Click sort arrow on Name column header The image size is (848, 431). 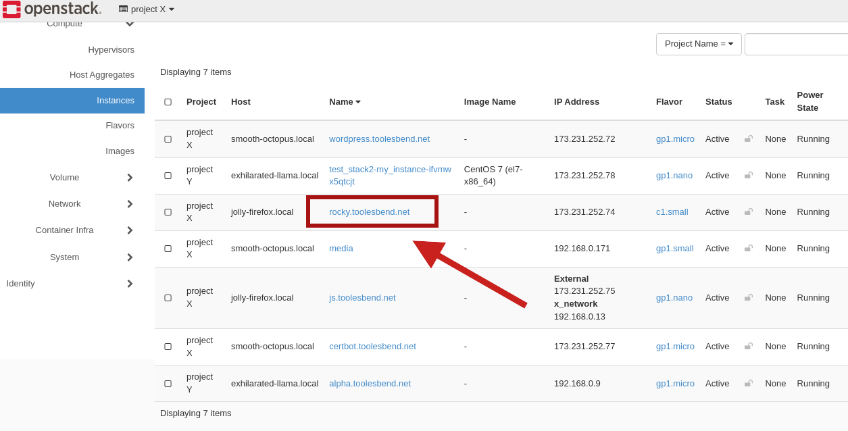(358, 102)
